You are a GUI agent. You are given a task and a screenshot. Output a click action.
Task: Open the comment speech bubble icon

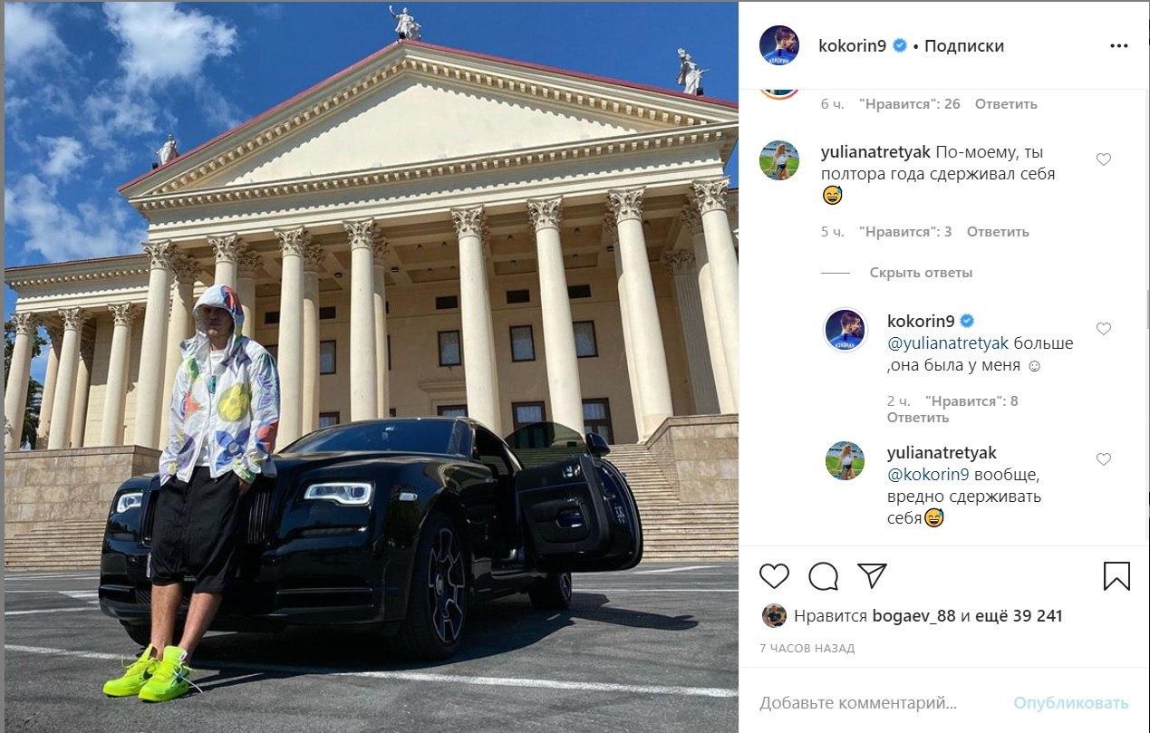[823, 576]
